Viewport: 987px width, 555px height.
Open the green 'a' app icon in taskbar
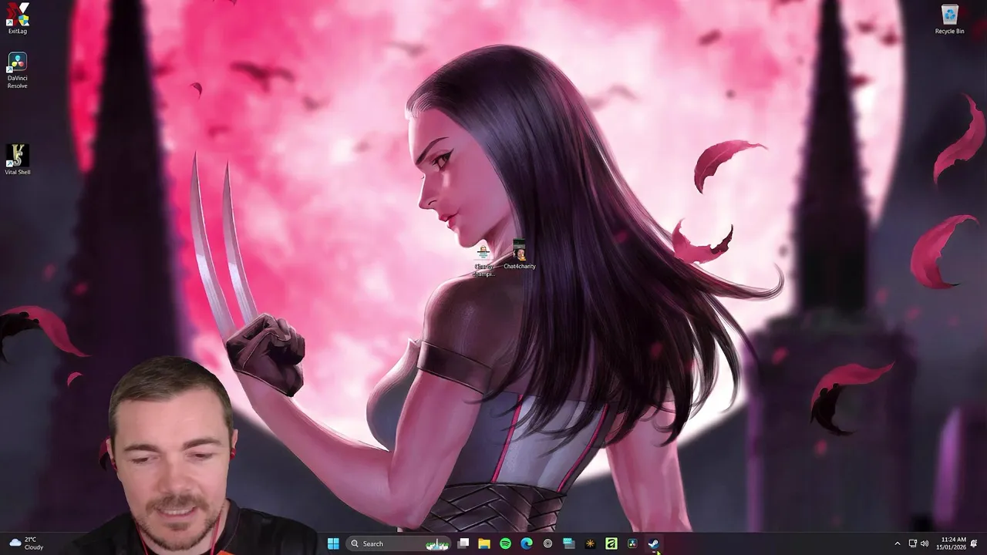(x=611, y=543)
